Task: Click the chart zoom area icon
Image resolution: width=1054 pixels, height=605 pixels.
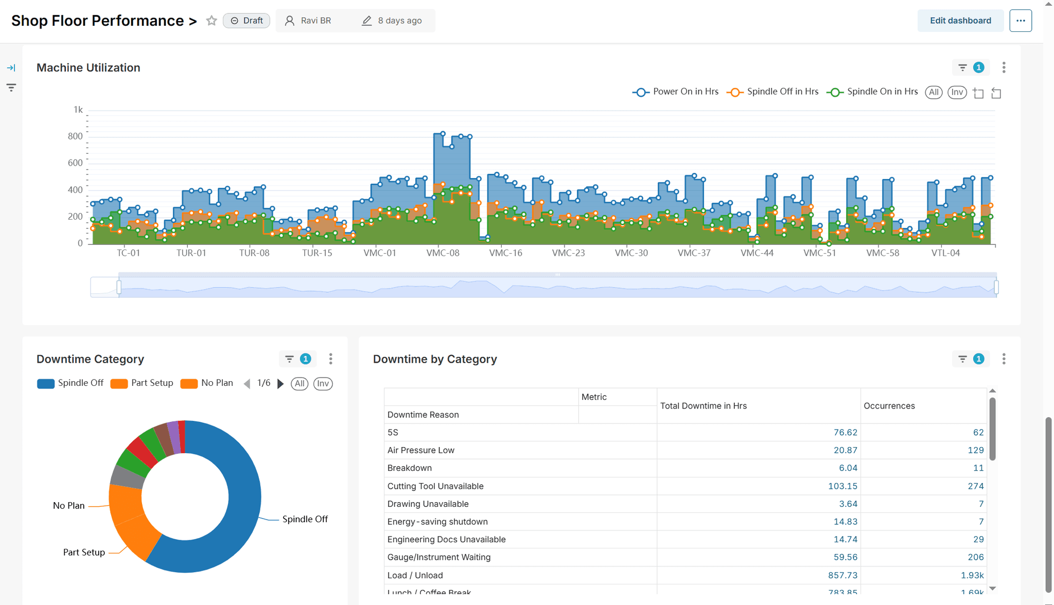Action: [978, 93]
